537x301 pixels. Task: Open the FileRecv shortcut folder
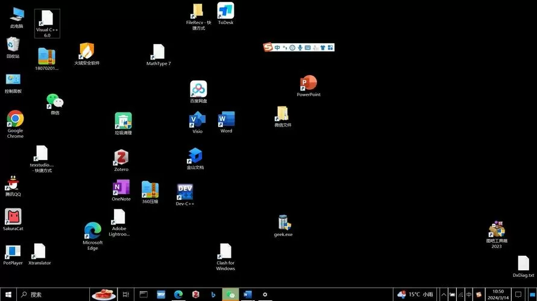pos(198,17)
